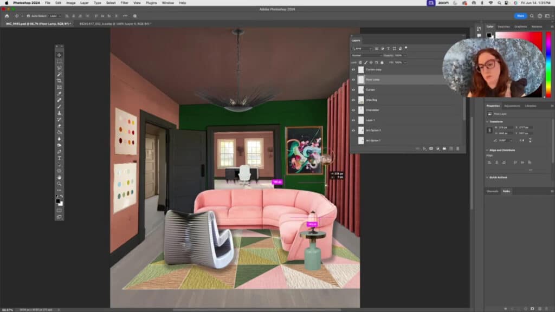
Task: Switch to the Channels tab
Action: click(x=492, y=191)
